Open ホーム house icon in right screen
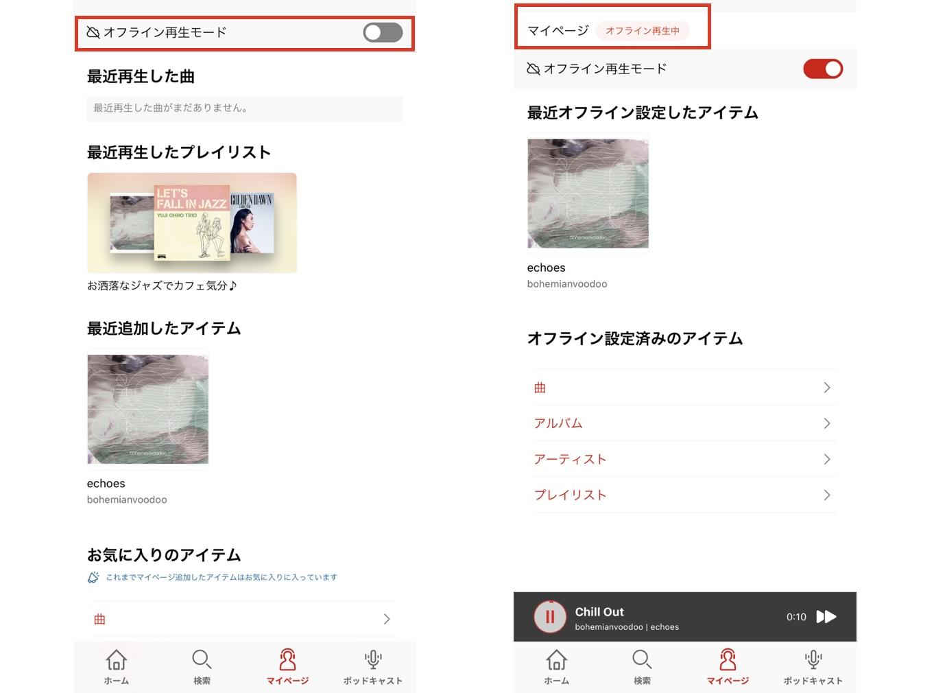This screenshot has height=693, width=934. click(556, 659)
